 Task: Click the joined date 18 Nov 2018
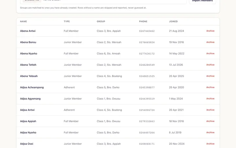(x=176, y=121)
